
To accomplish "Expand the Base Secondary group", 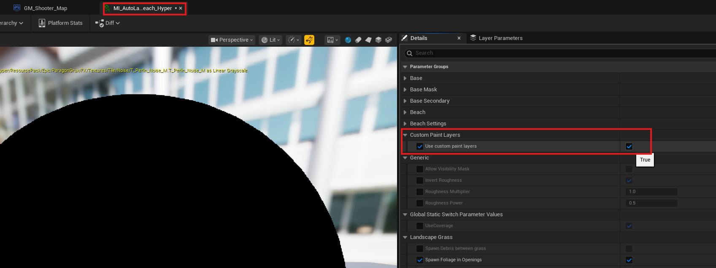I will point(405,101).
